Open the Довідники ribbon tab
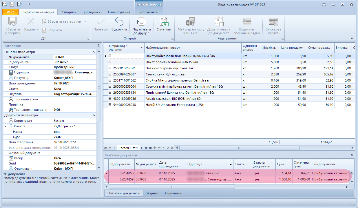358x208 pixels. click(92, 12)
